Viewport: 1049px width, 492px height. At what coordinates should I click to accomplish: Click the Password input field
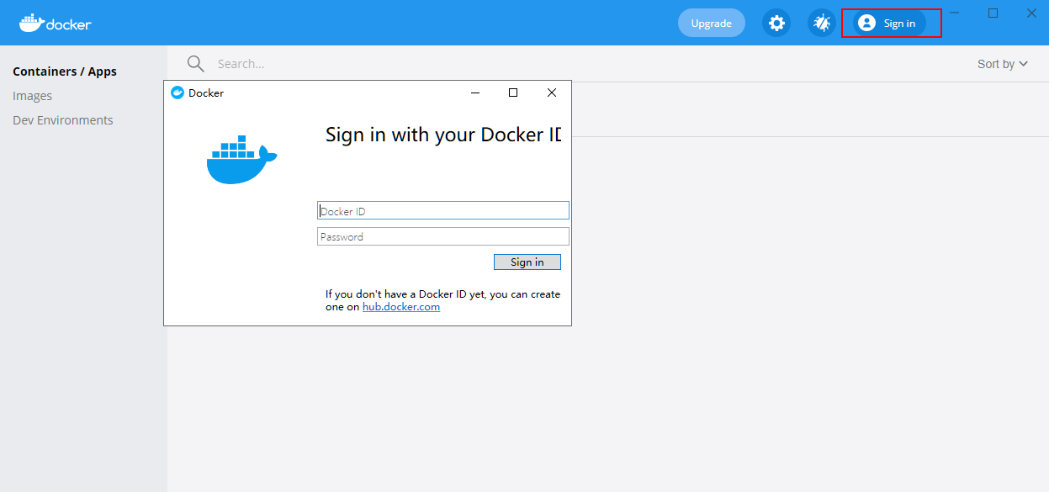443,236
